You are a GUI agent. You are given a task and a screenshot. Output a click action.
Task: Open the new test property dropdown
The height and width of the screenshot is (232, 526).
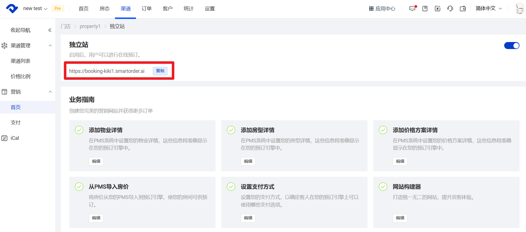(35, 8)
